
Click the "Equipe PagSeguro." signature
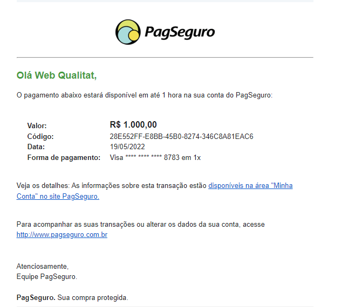47,277
